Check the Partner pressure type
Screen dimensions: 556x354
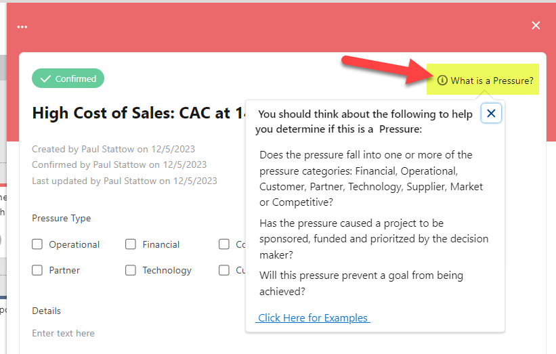click(x=37, y=270)
